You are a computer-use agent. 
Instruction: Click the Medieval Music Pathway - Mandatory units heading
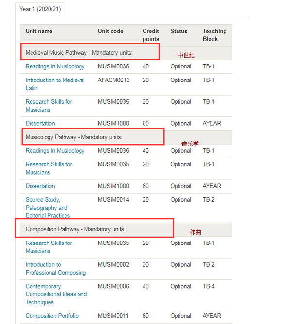pos(79,53)
